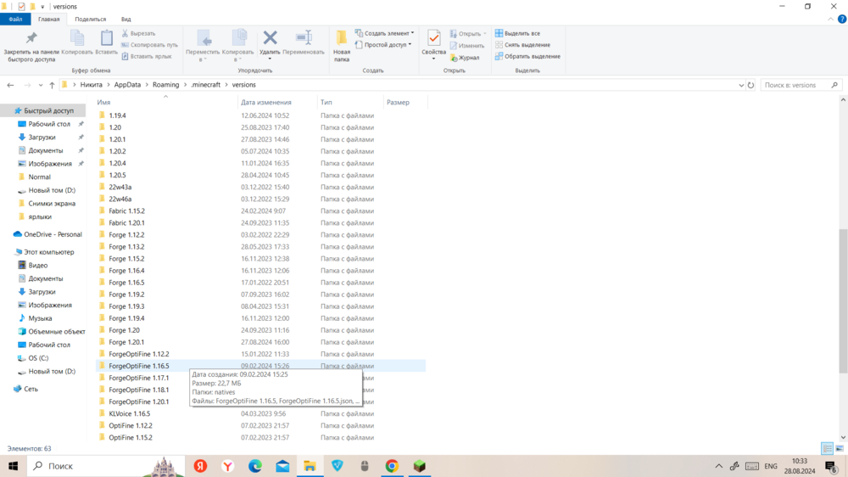Click the Изменить ribbon command
This screenshot has width=848, height=477.
[x=466, y=46]
